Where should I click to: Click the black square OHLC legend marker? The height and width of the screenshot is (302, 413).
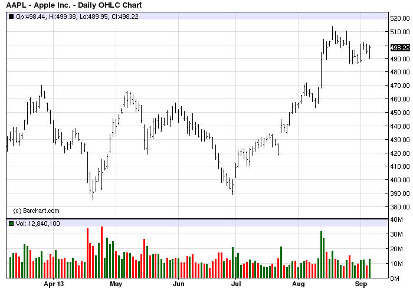click(x=11, y=17)
